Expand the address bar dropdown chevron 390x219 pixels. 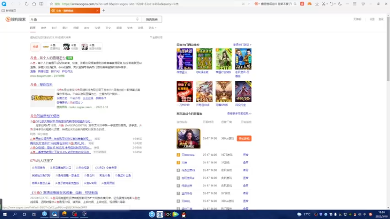tap(249, 4)
